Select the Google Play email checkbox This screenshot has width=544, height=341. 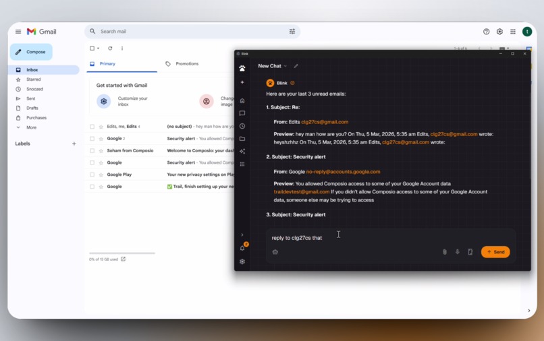tap(92, 175)
